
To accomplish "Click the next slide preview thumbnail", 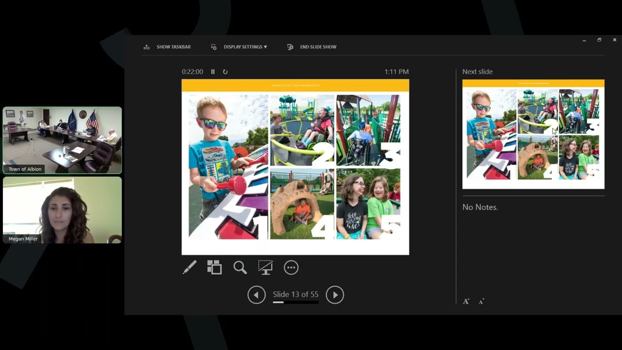I will [533, 134].
